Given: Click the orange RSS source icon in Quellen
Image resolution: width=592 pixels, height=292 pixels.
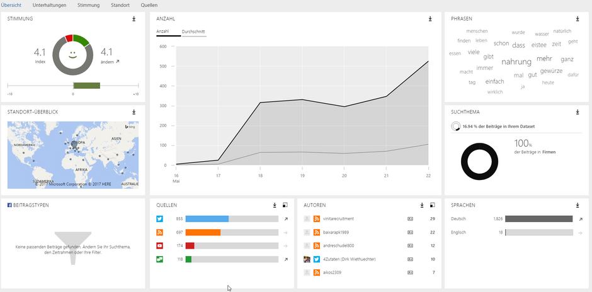Looking at the screenshot, I should [x=160, y=232].
